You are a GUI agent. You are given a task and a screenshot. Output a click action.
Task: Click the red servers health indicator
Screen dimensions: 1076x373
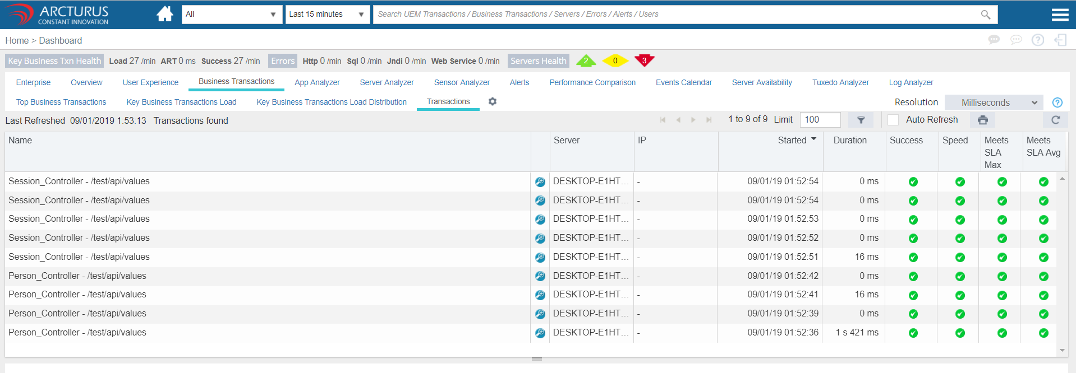click(x=644, y=60)
